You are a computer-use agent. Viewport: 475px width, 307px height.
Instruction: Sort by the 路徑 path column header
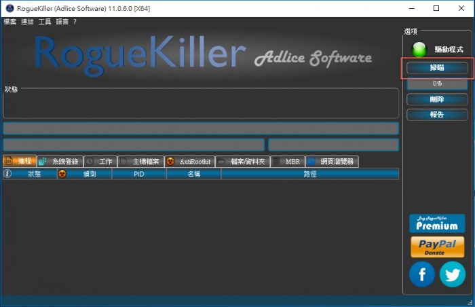coord(310,174)
